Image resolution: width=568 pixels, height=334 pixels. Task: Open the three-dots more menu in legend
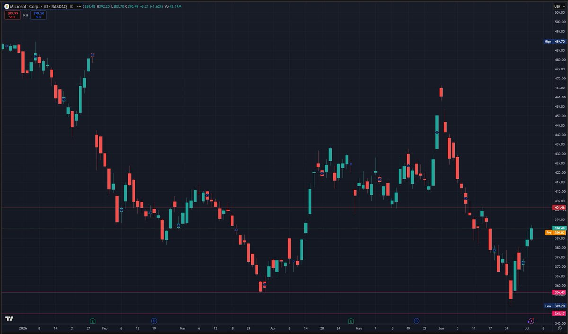coord(79,6)
